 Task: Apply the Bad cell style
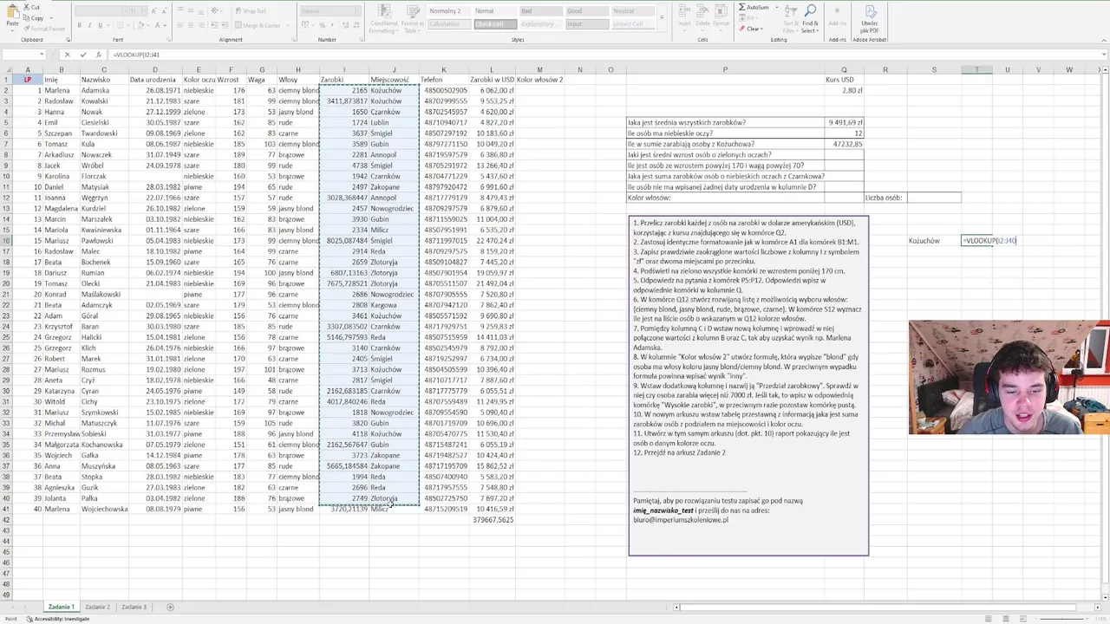coord(539,11)
